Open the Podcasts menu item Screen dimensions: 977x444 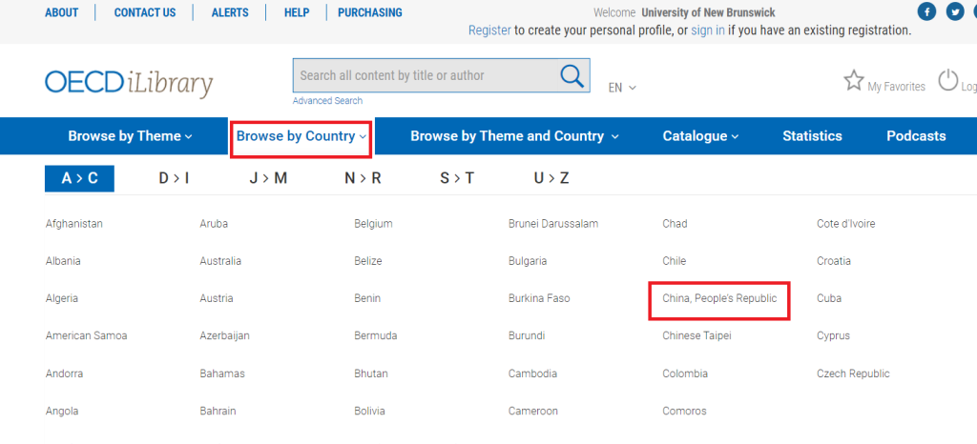click(916, 136)
